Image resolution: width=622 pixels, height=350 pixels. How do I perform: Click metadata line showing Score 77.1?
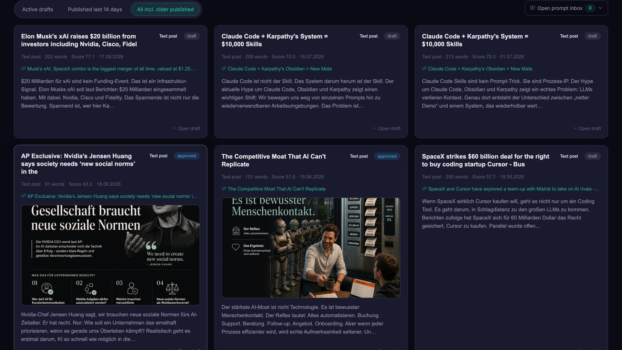72,57
